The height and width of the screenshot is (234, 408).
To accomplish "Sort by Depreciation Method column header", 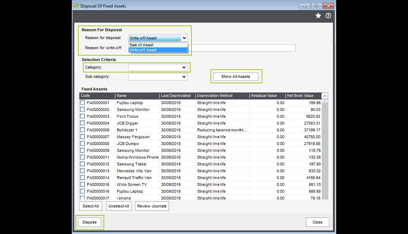I will coord(222,96).
